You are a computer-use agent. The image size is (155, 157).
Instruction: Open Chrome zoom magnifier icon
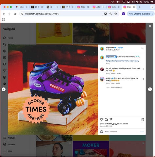tap(111, 14)
